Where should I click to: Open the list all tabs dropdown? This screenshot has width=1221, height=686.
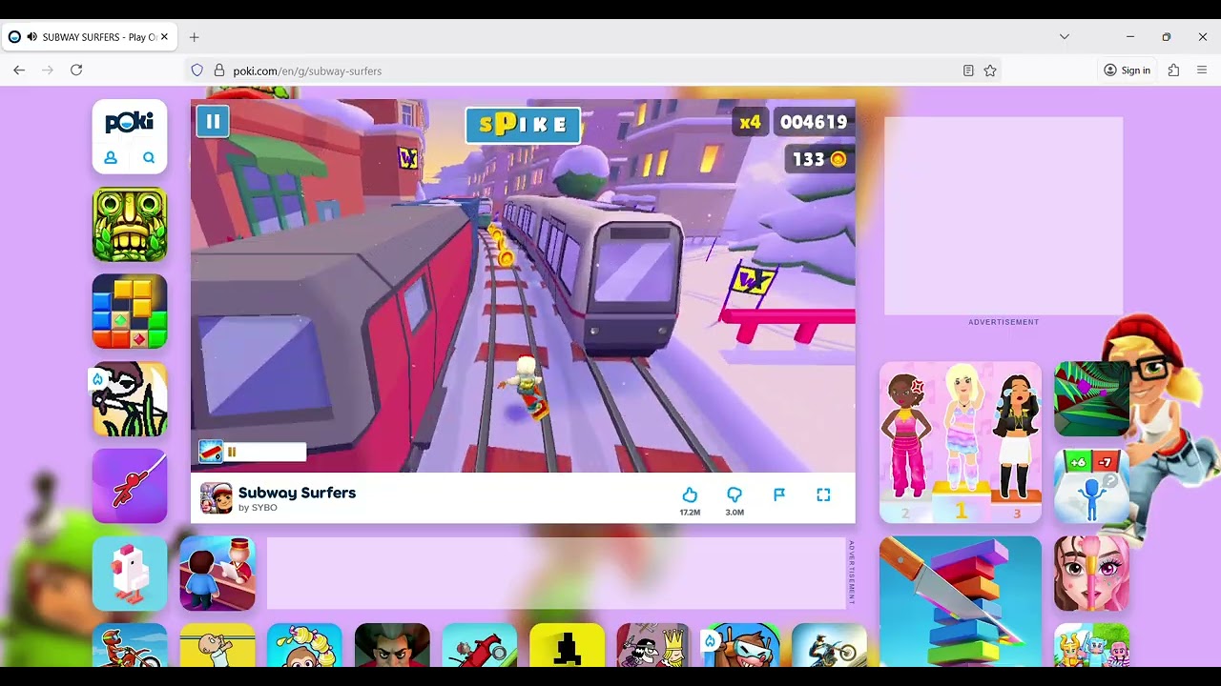(x=1065, y=37)
